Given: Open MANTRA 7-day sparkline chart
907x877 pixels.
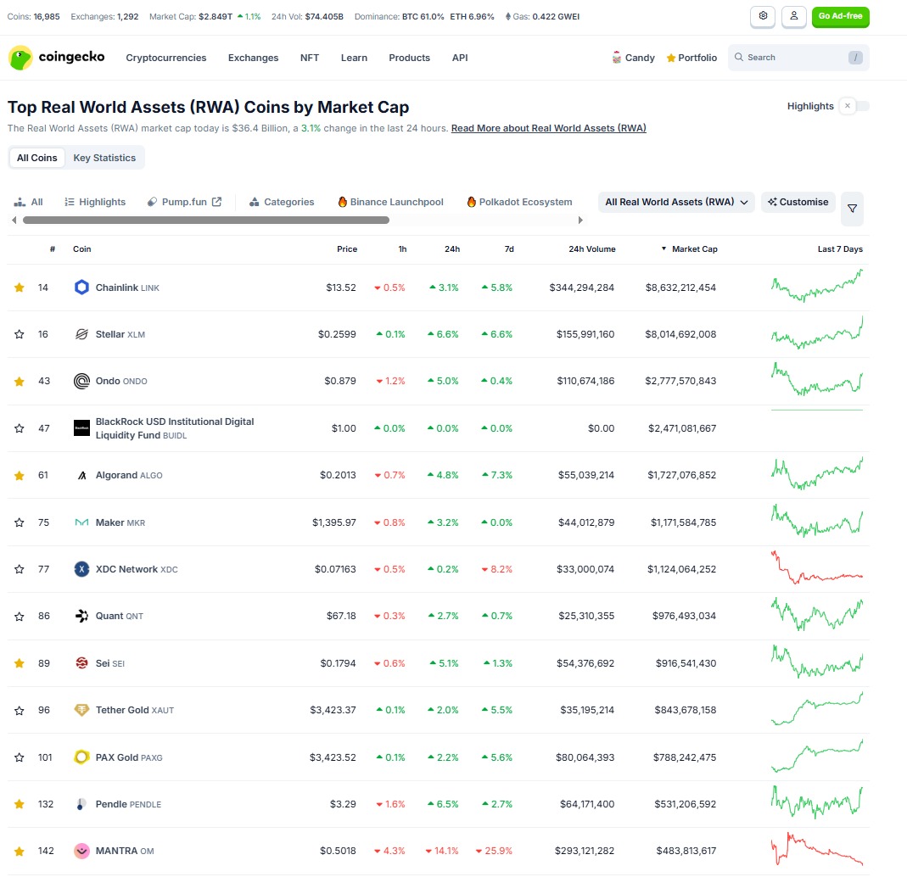Looking at the screenshot, I should point(817,849).
